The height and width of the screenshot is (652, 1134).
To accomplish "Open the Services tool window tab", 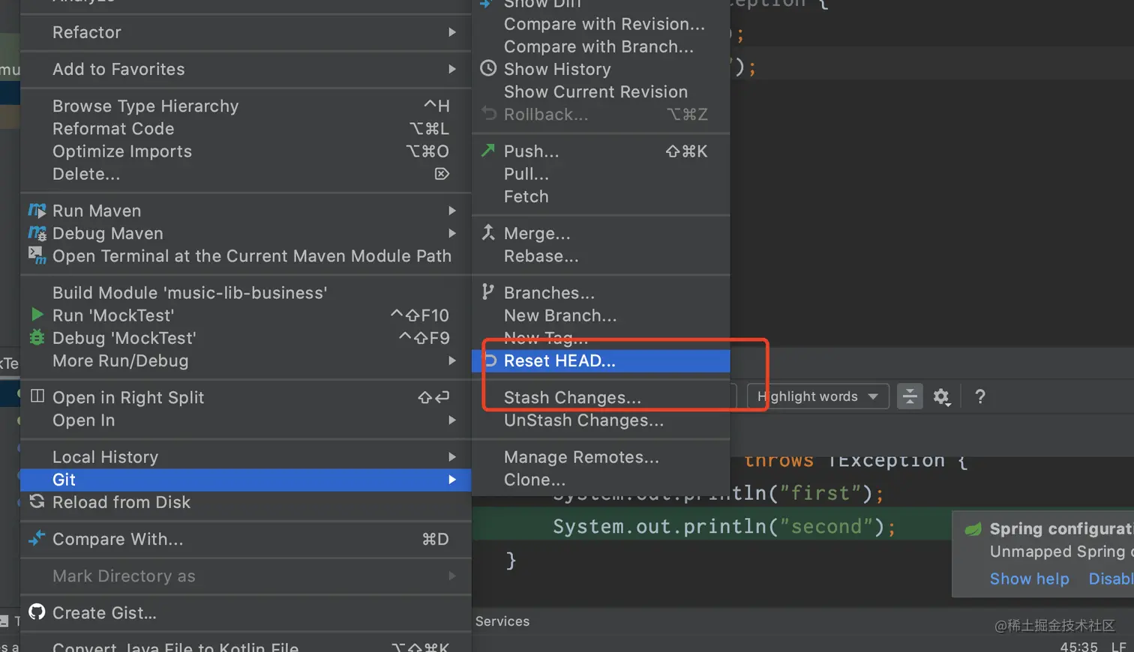I will point(502,621).
